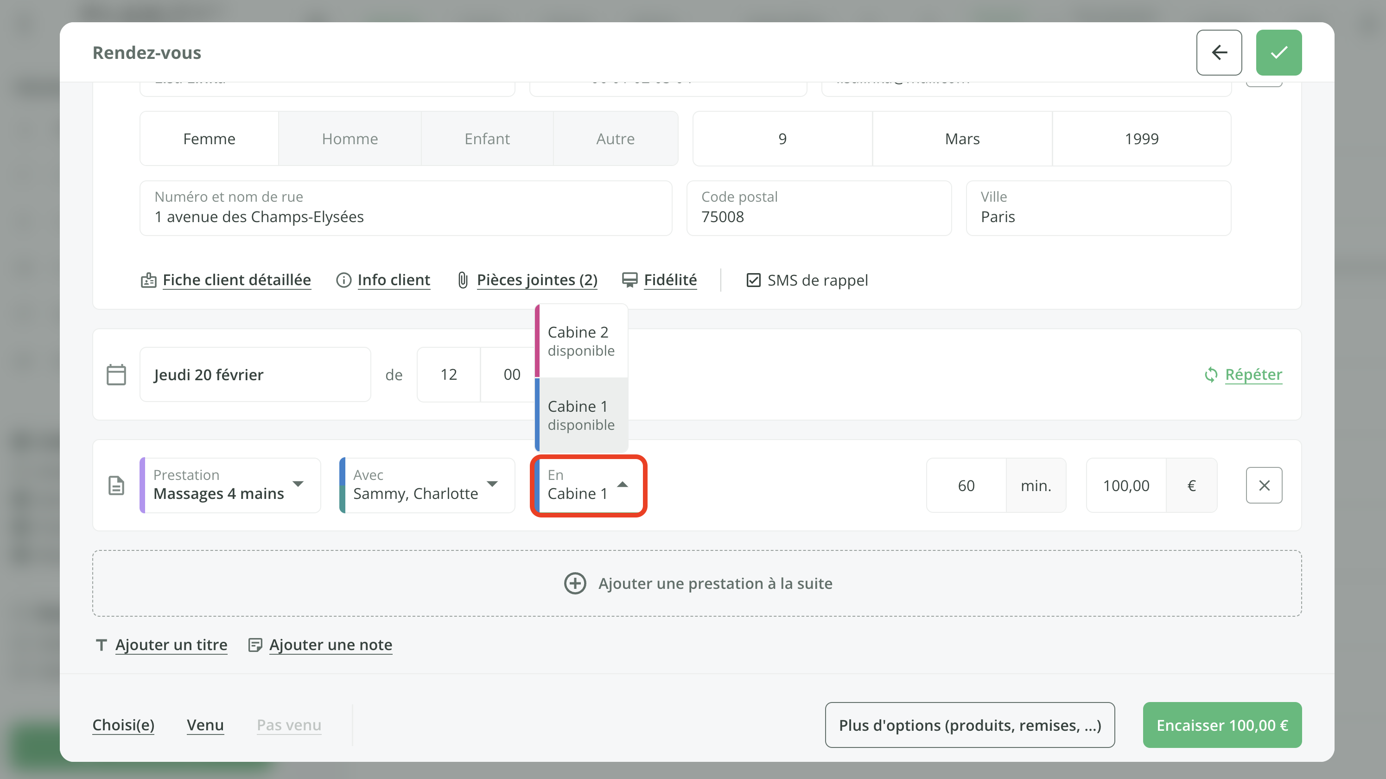1386x779 pixels.
Task: Click the back arrow button
Action: click(1219, 52)
